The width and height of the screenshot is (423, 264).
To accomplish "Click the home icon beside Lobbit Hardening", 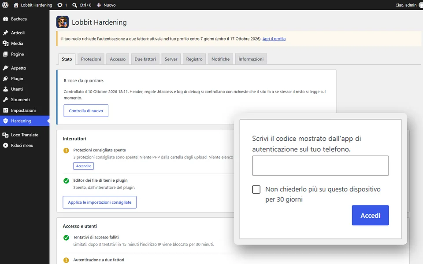I will [16, 5].
